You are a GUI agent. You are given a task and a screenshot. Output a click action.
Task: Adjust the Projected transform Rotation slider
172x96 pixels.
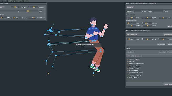tap(148, 23)
